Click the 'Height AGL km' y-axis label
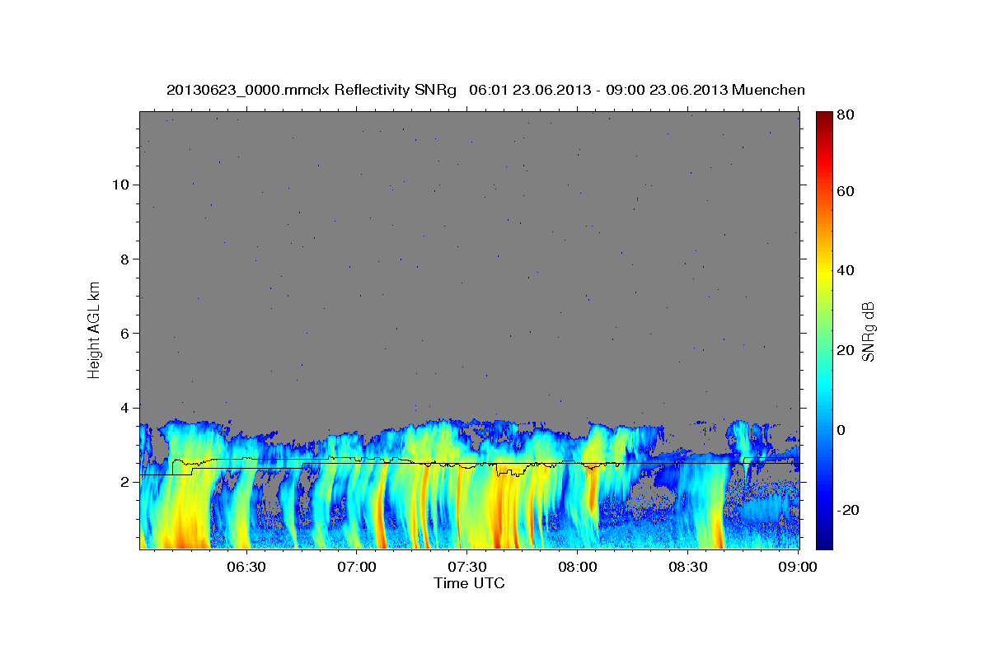Viewport: 989px width, 659px height. coord(95,330)
